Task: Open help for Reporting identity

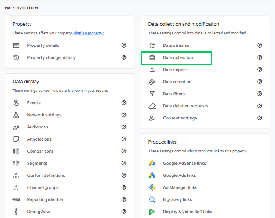Action: click(124, 199)
